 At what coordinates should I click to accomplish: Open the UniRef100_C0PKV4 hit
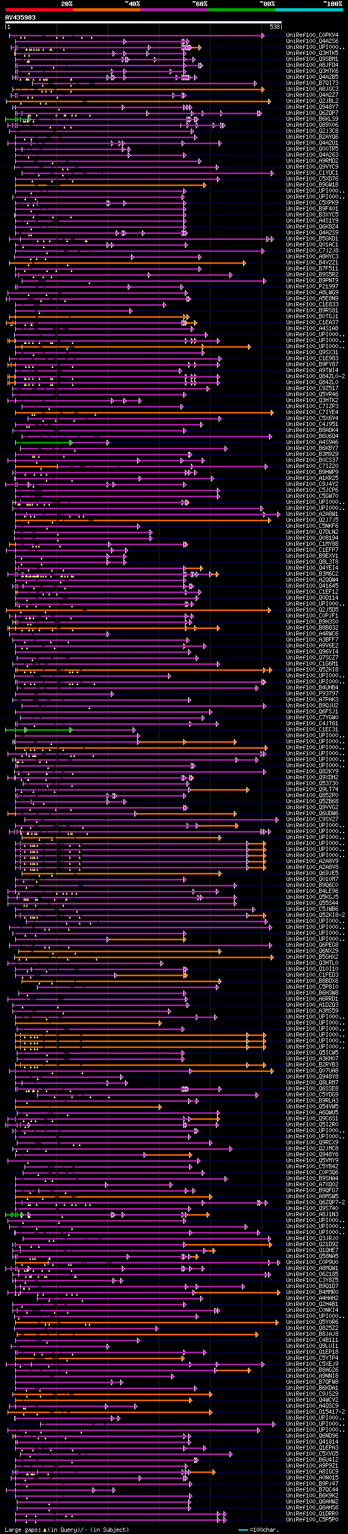[312, 35]
